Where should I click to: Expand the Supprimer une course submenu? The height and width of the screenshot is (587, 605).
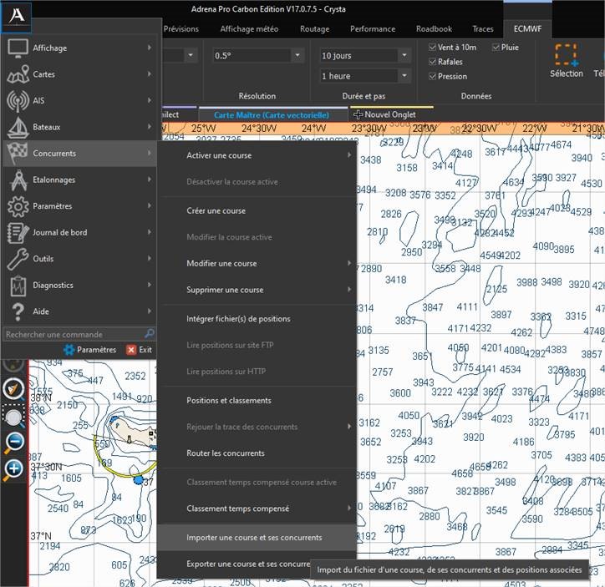pos(349,290)
